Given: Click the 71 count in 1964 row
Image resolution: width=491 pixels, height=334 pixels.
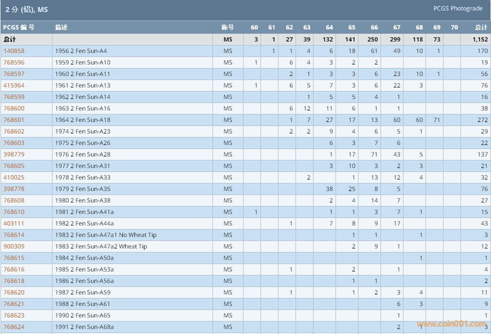Looking at the screenshot, I should pos(436,120).
